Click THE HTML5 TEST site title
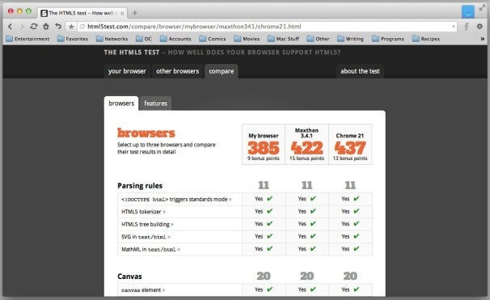The height and width of the screenshot is (300, 490). [x=132, y=53]
